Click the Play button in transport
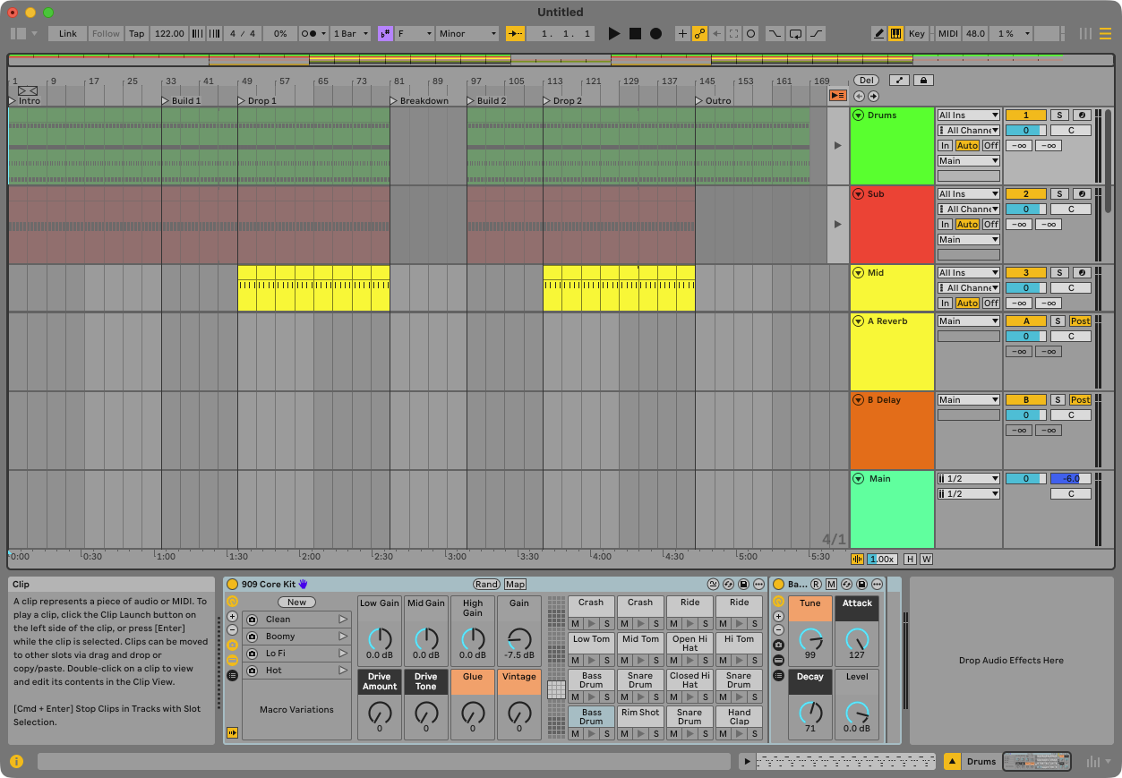The image size is (1122, 778). pyautogui.click(x=613, y=33)
